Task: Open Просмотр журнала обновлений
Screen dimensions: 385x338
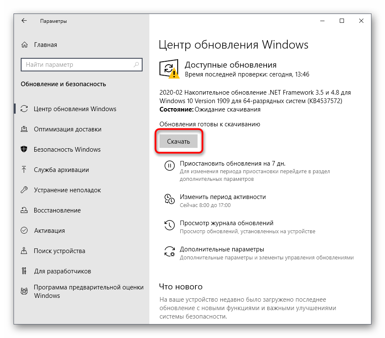Action: tap(226, 223)
